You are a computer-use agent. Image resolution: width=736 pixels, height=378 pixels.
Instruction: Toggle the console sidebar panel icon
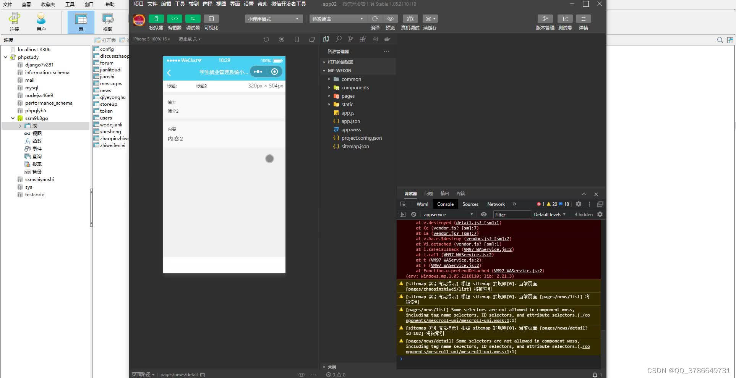click(402, 215)
